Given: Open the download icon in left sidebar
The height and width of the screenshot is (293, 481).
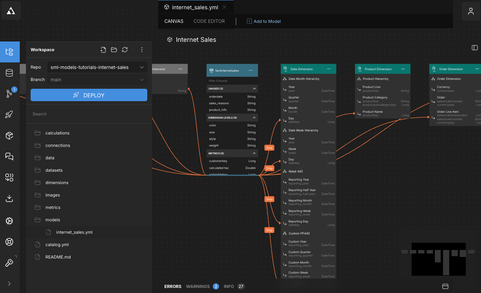Looking at the screenshot, I should tap(10, 198).
